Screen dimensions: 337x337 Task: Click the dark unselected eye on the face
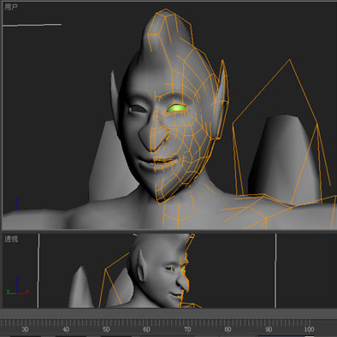(137, 109)
